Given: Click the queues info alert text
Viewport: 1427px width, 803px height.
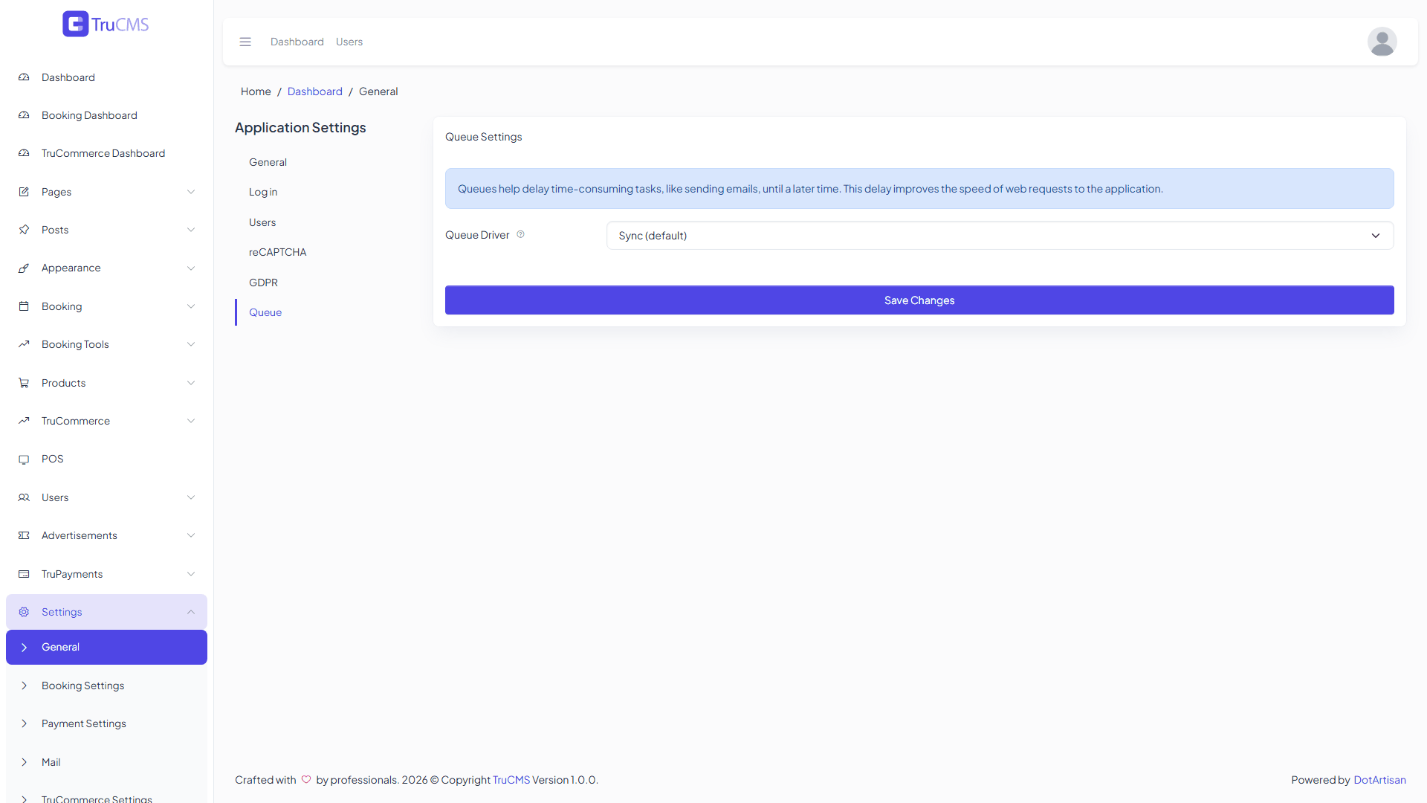Looking at the screenshot, I should point(810,189).
